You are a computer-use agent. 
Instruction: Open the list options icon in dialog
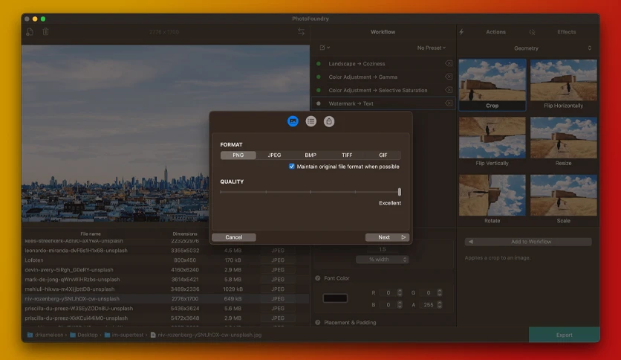point(311,121)
